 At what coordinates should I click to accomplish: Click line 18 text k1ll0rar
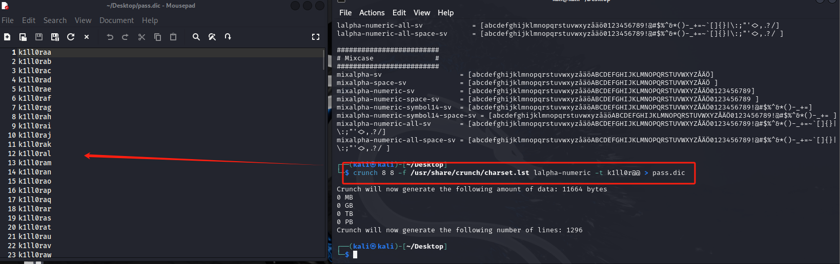(35, 209)
